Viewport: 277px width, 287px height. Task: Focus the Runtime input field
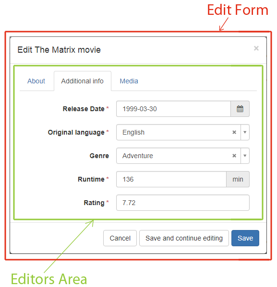click(x=171, y=179)
